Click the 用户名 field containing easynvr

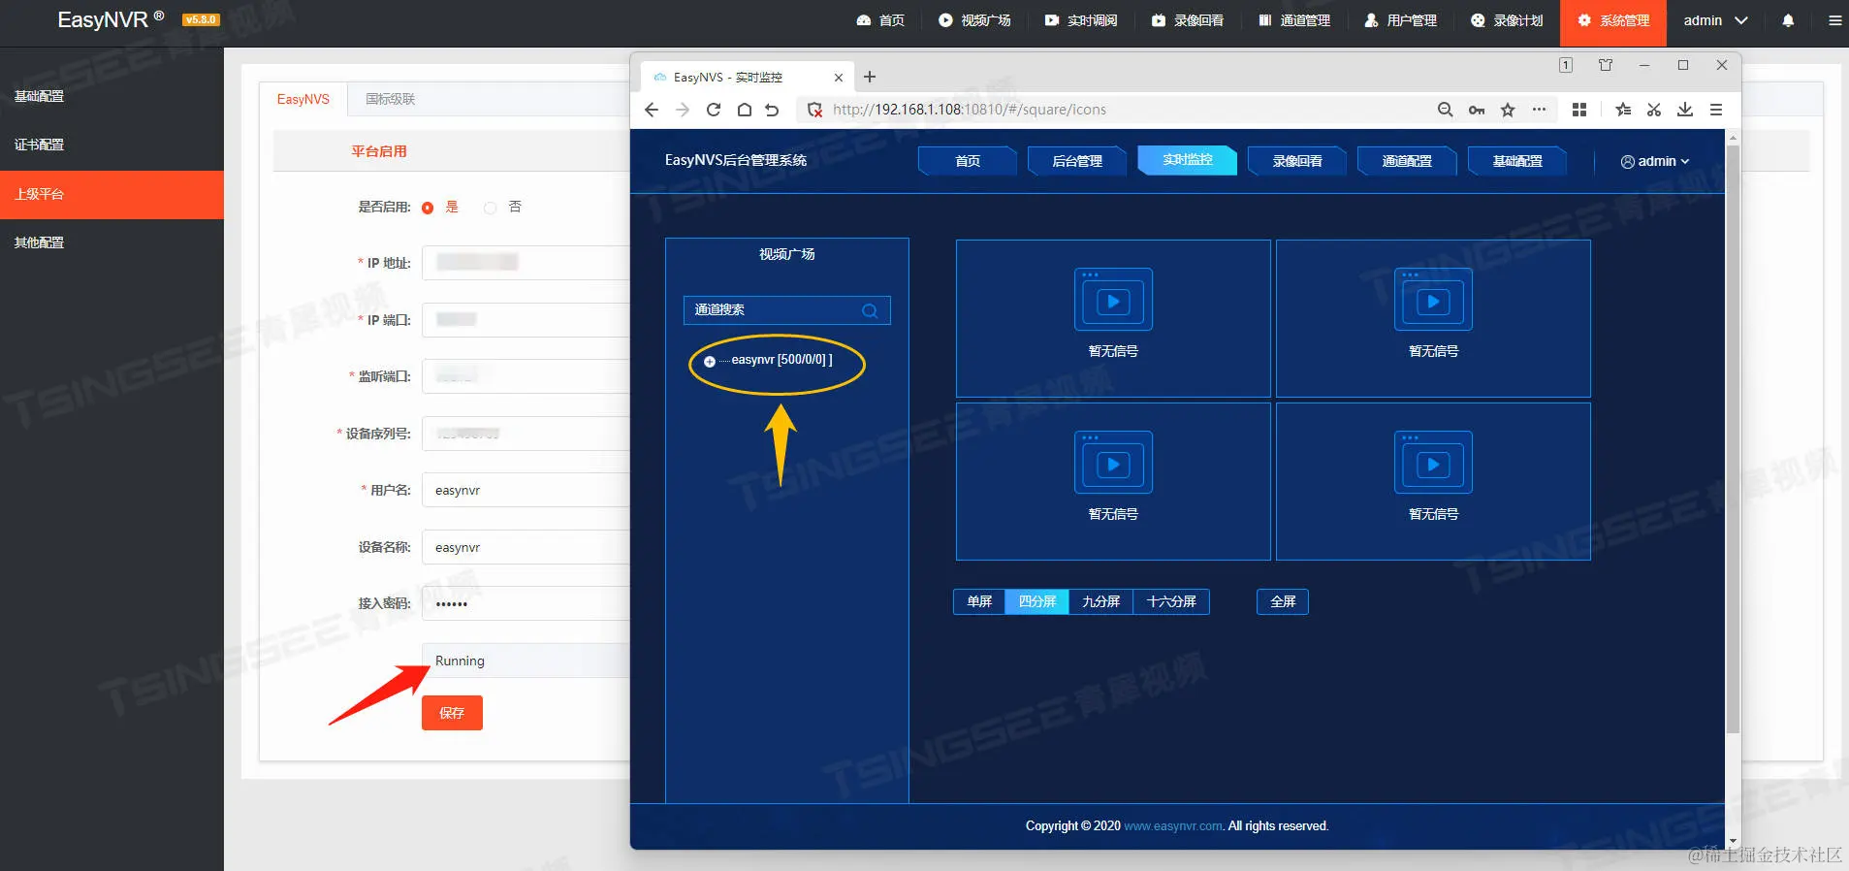coord(526,490)
